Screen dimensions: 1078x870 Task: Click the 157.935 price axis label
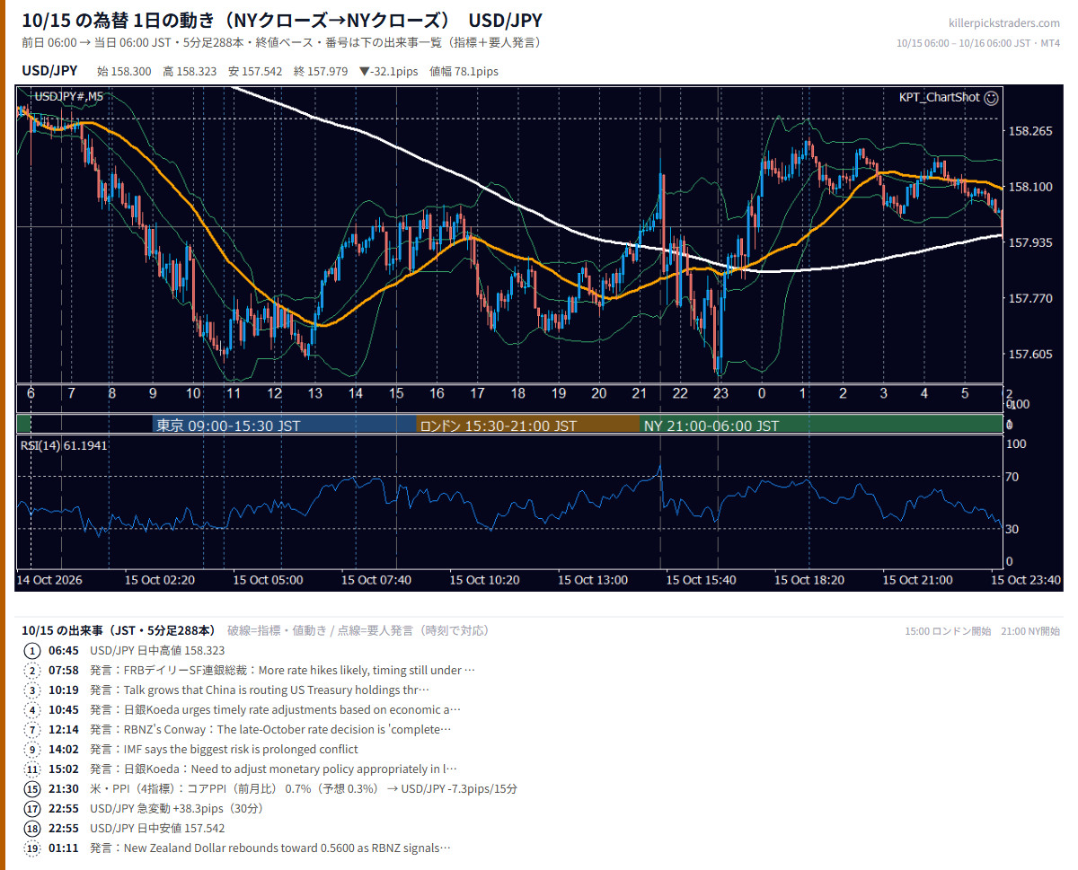pyautogui.click(x=1030, y=242)
